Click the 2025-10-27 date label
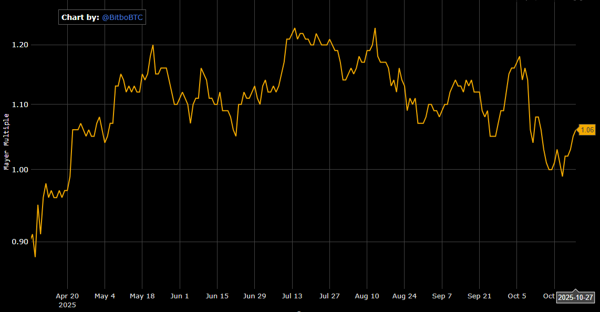The width and height of the screenshot is (600, 312). tap(575, 297)
